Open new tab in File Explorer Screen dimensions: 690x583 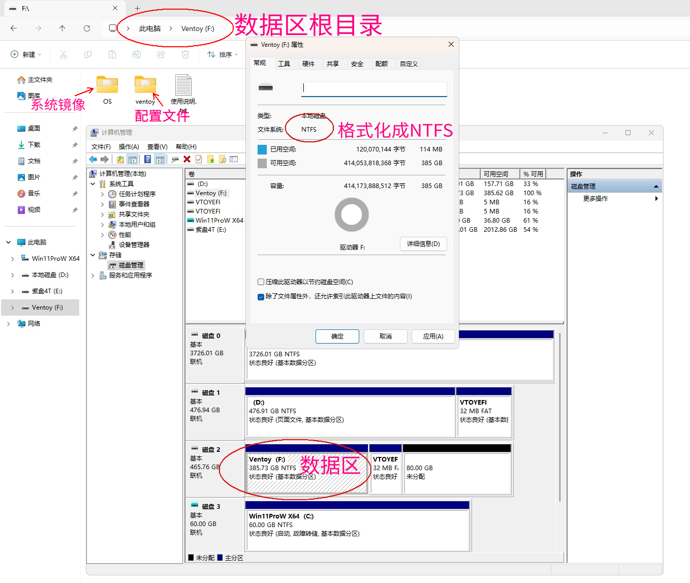[x=137, y=9]
